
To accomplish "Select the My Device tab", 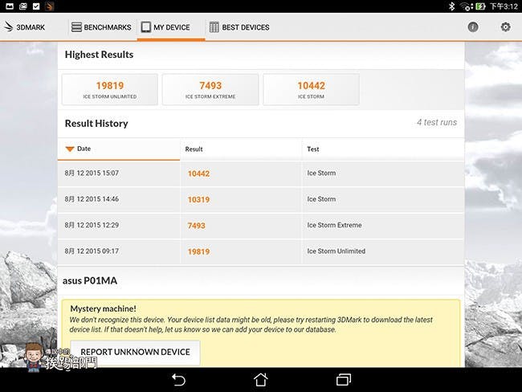I will click(x=165, y=27).
